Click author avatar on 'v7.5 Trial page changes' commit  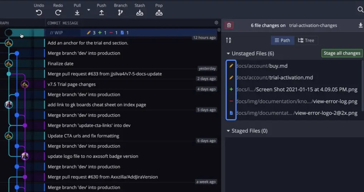(25, 85)
